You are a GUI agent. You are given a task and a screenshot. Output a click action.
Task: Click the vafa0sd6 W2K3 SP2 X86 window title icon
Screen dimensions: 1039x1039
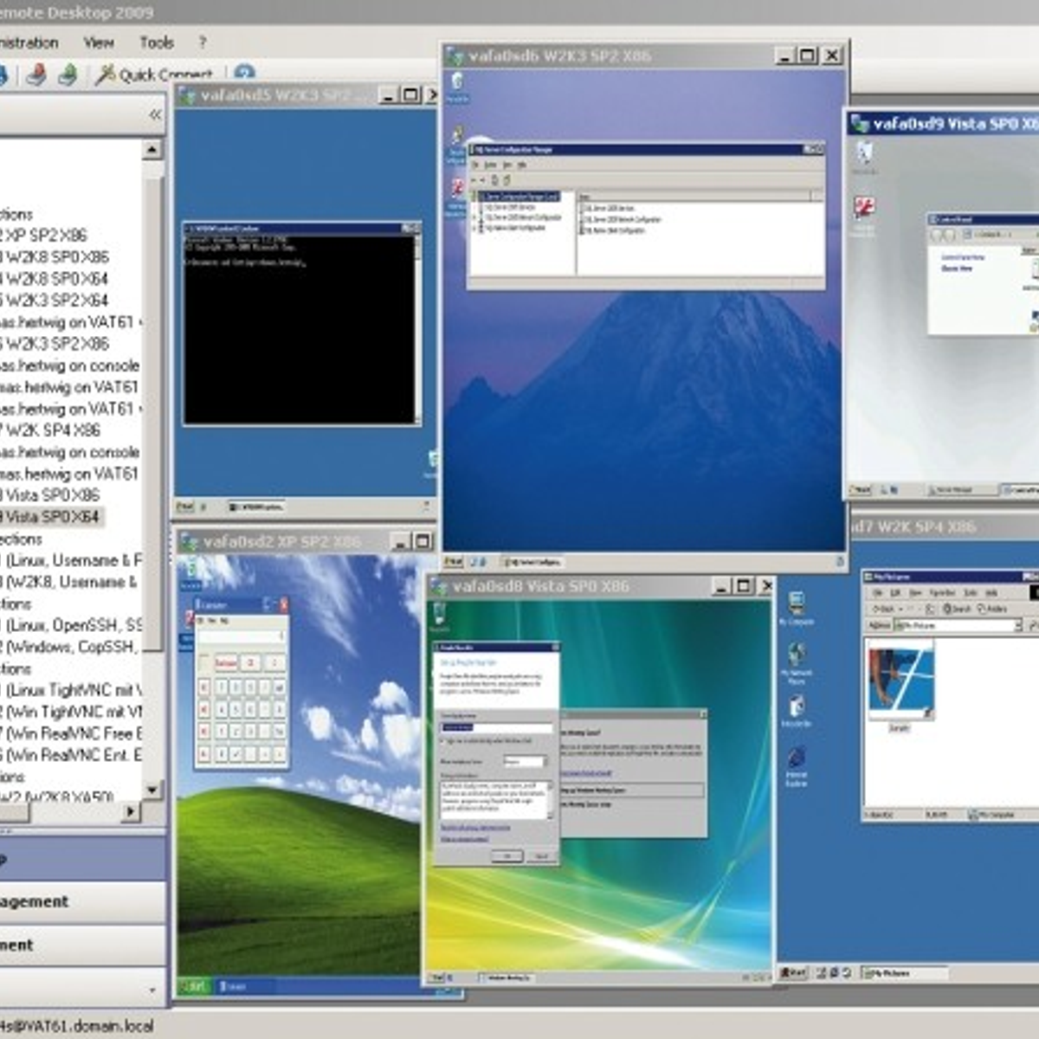point(455,56)
